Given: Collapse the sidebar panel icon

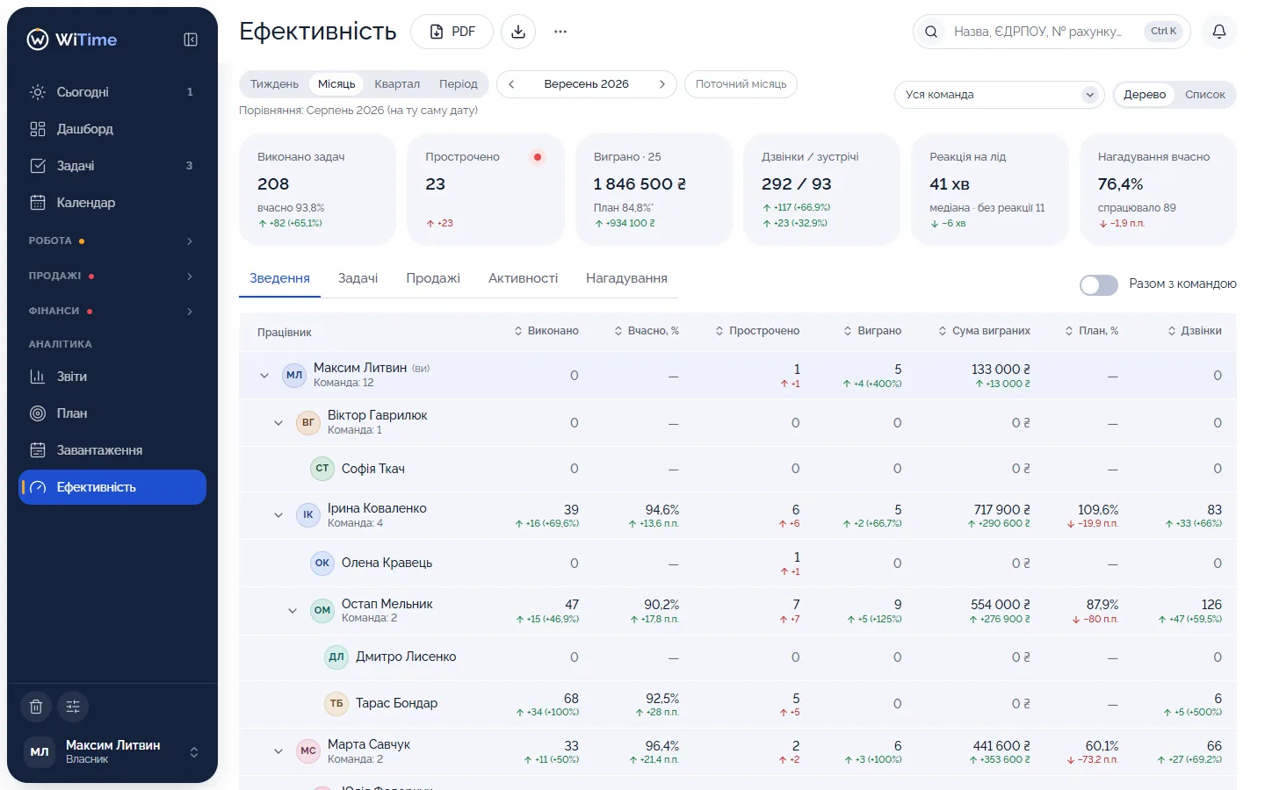Looking at the screenshot, I should pyautogui.click(x=191, y=39).
